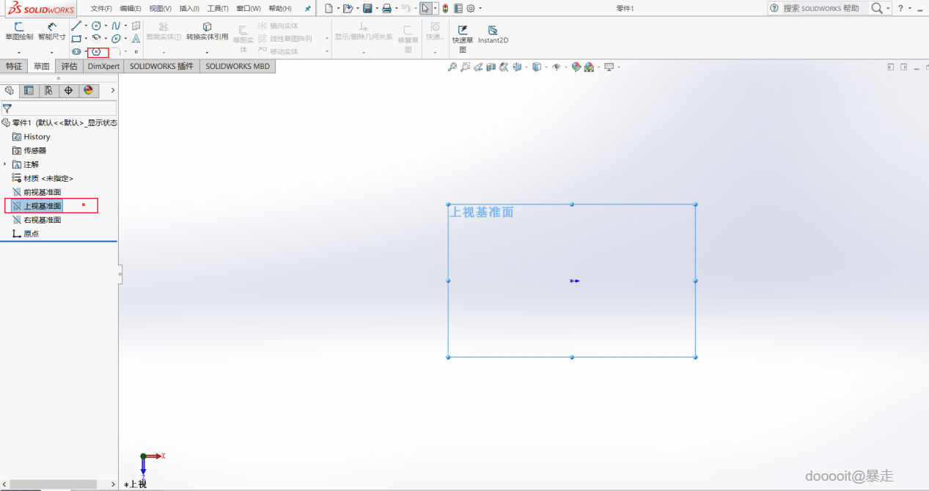929x491 pixels.
Task: Open the 工具(T) menu
Action: coord(218,8)
